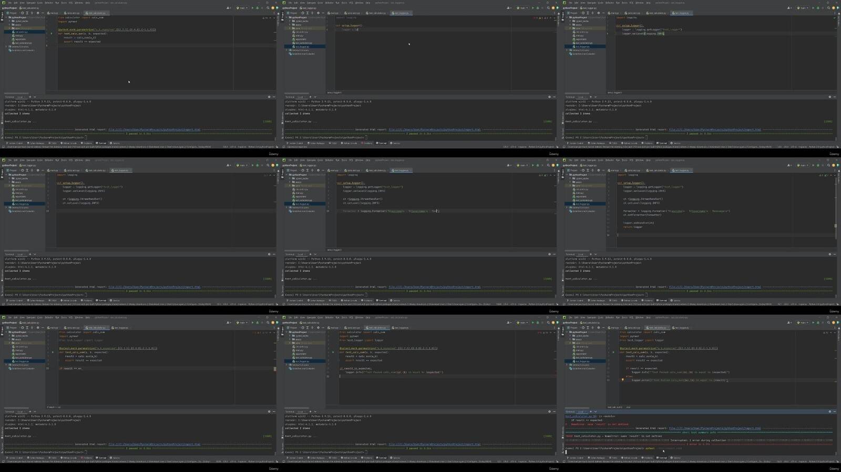The width and height of the screenshot is (841, 472).
Task: Open report.html link in center frame terminal
Action: coord(434,287)
